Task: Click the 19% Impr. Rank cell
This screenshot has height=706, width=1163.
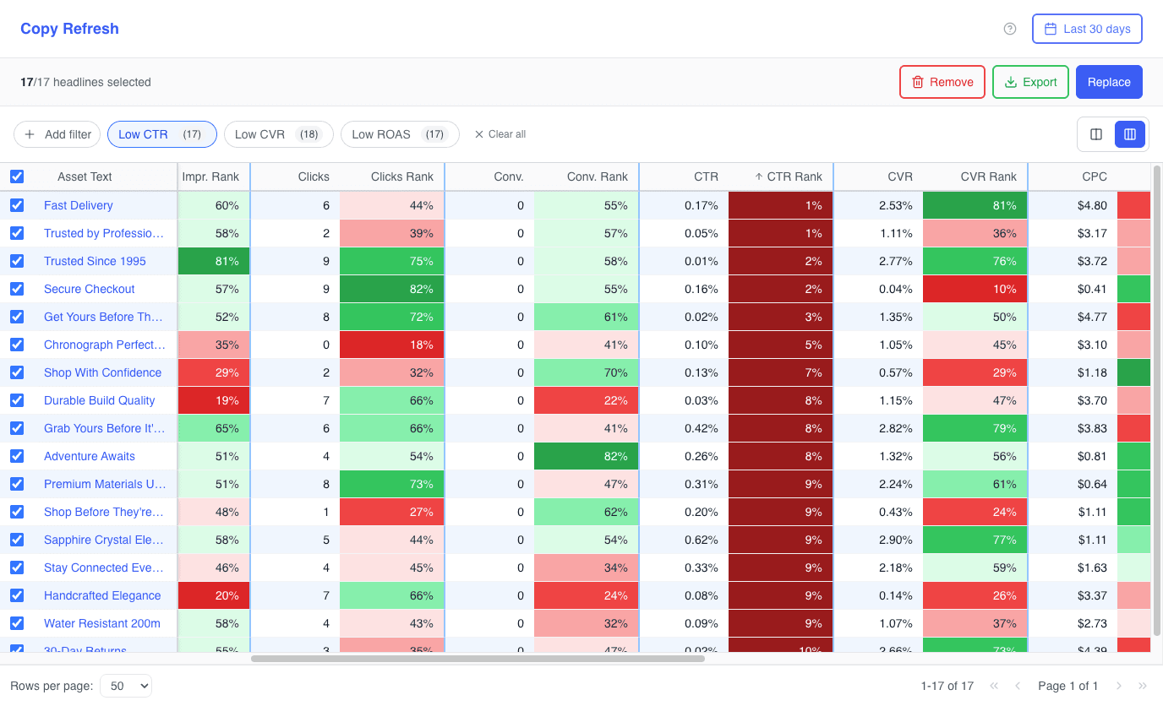Action: (x=214, y=400)
